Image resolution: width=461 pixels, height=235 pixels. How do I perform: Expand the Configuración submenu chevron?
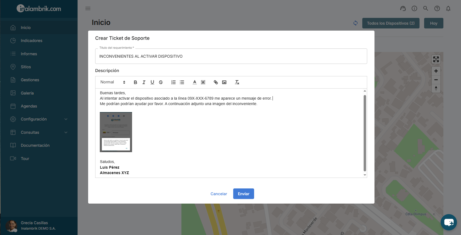tap(66, 119)
